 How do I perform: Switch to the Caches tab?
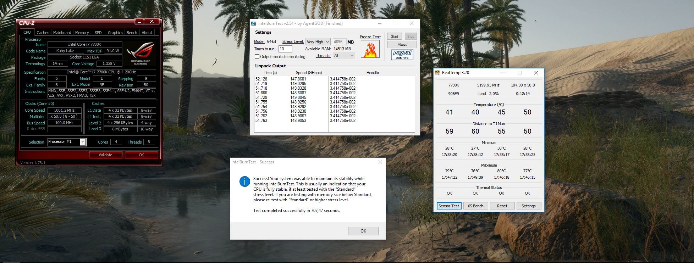click(x=43, y=33)
